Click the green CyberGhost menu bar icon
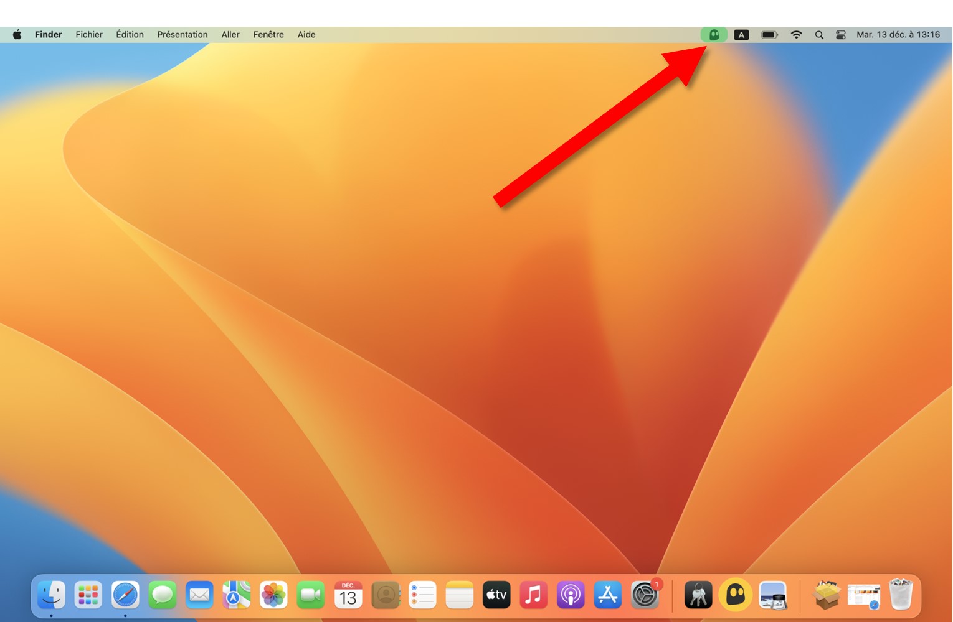The height and width of the screenshot is (622, 953). [714, 35]
